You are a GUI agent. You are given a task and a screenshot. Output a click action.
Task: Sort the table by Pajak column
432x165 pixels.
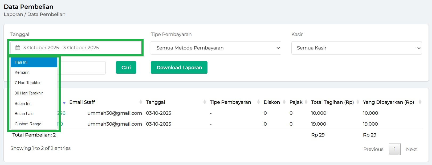click(x=306, y=102)
